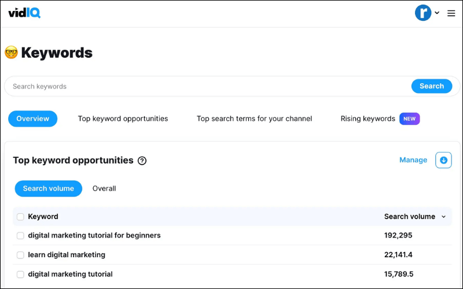Screen dimensions: 463x289
Task: Expand the profile dropdown chevron
Action: 437,13
